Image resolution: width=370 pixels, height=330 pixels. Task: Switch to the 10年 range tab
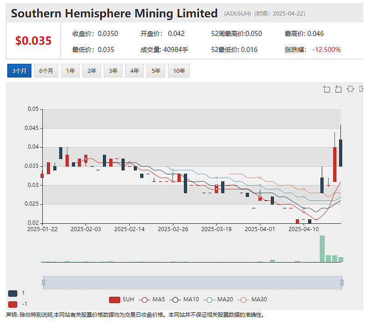point(179,71)
